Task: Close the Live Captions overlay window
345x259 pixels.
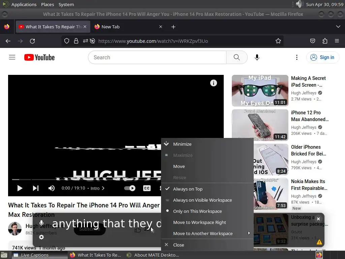Action: (x=318, y=219)
